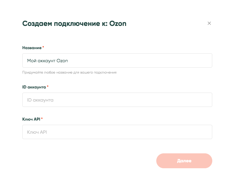
Task: Click the Название field label
Action: pos(32,48)
